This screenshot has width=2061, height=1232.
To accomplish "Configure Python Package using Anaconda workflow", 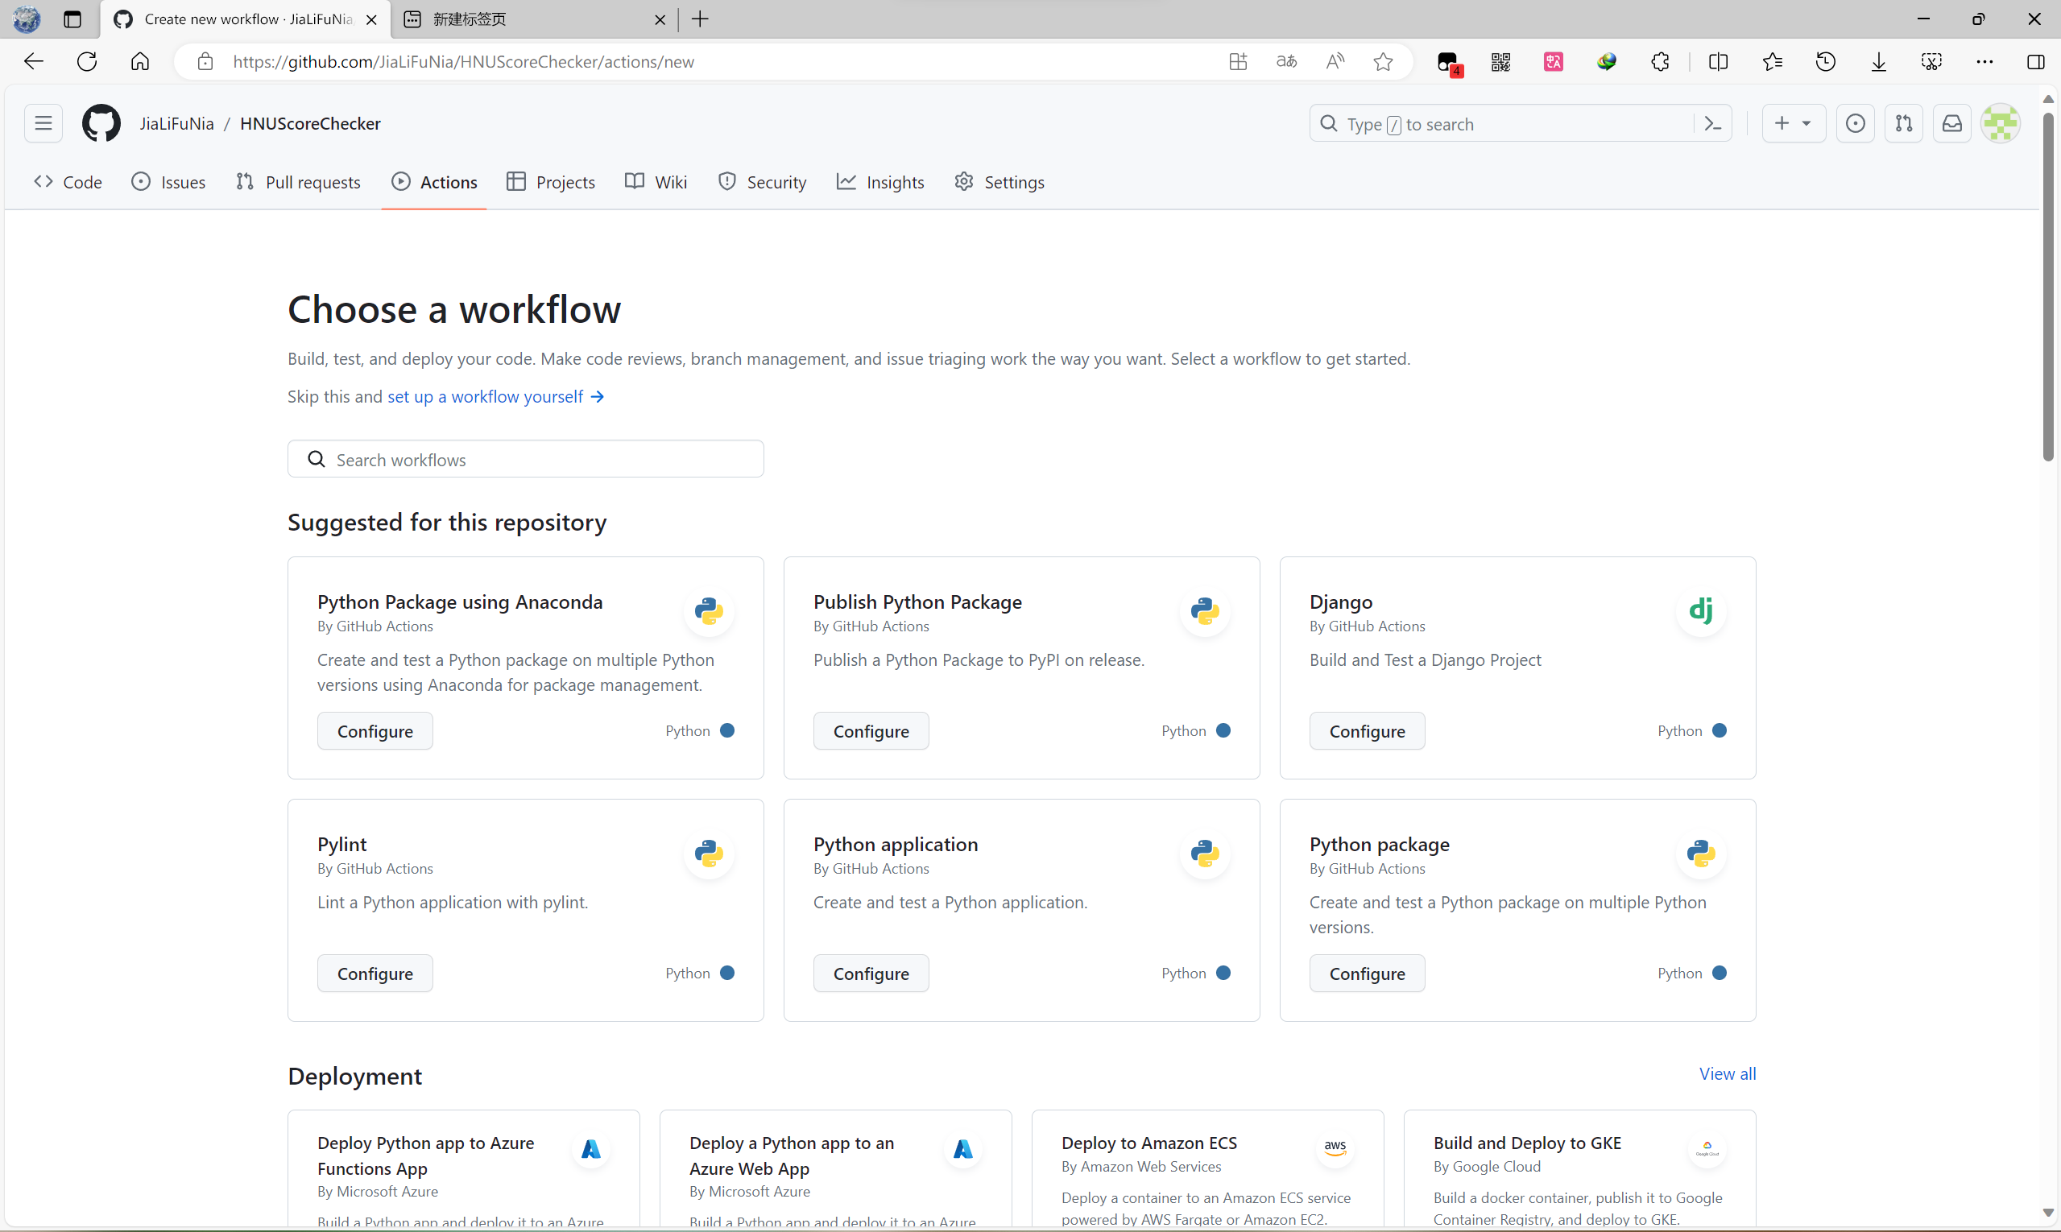I will [x=375, y=731].
